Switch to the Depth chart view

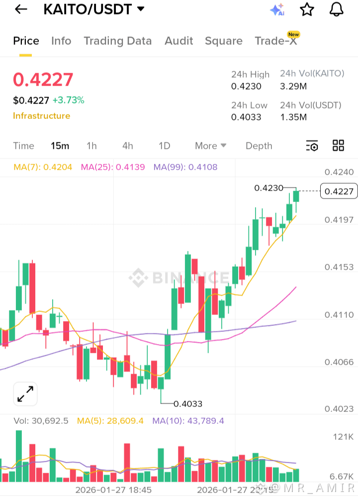pyautogui.click(x=259, y=146)
